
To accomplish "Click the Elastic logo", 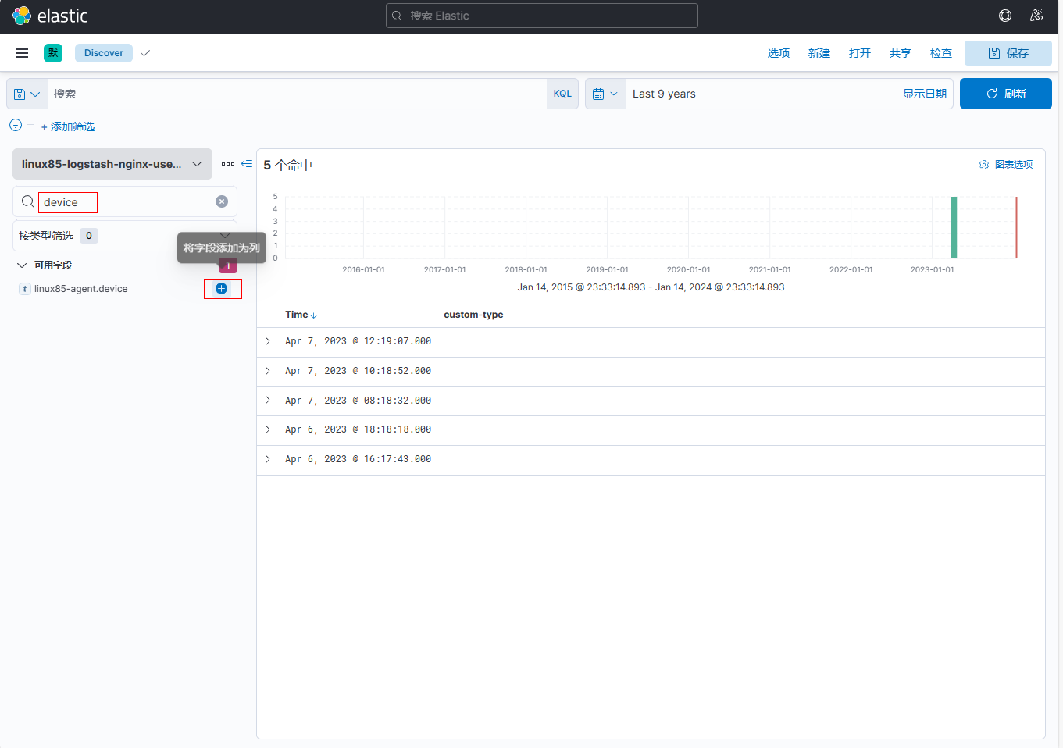I will (x=50, y=16).
